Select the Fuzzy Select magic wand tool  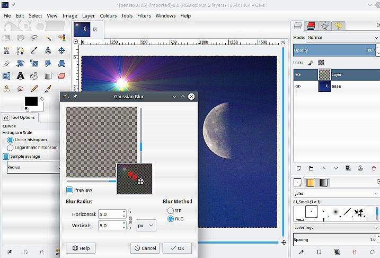click(48, 38)
